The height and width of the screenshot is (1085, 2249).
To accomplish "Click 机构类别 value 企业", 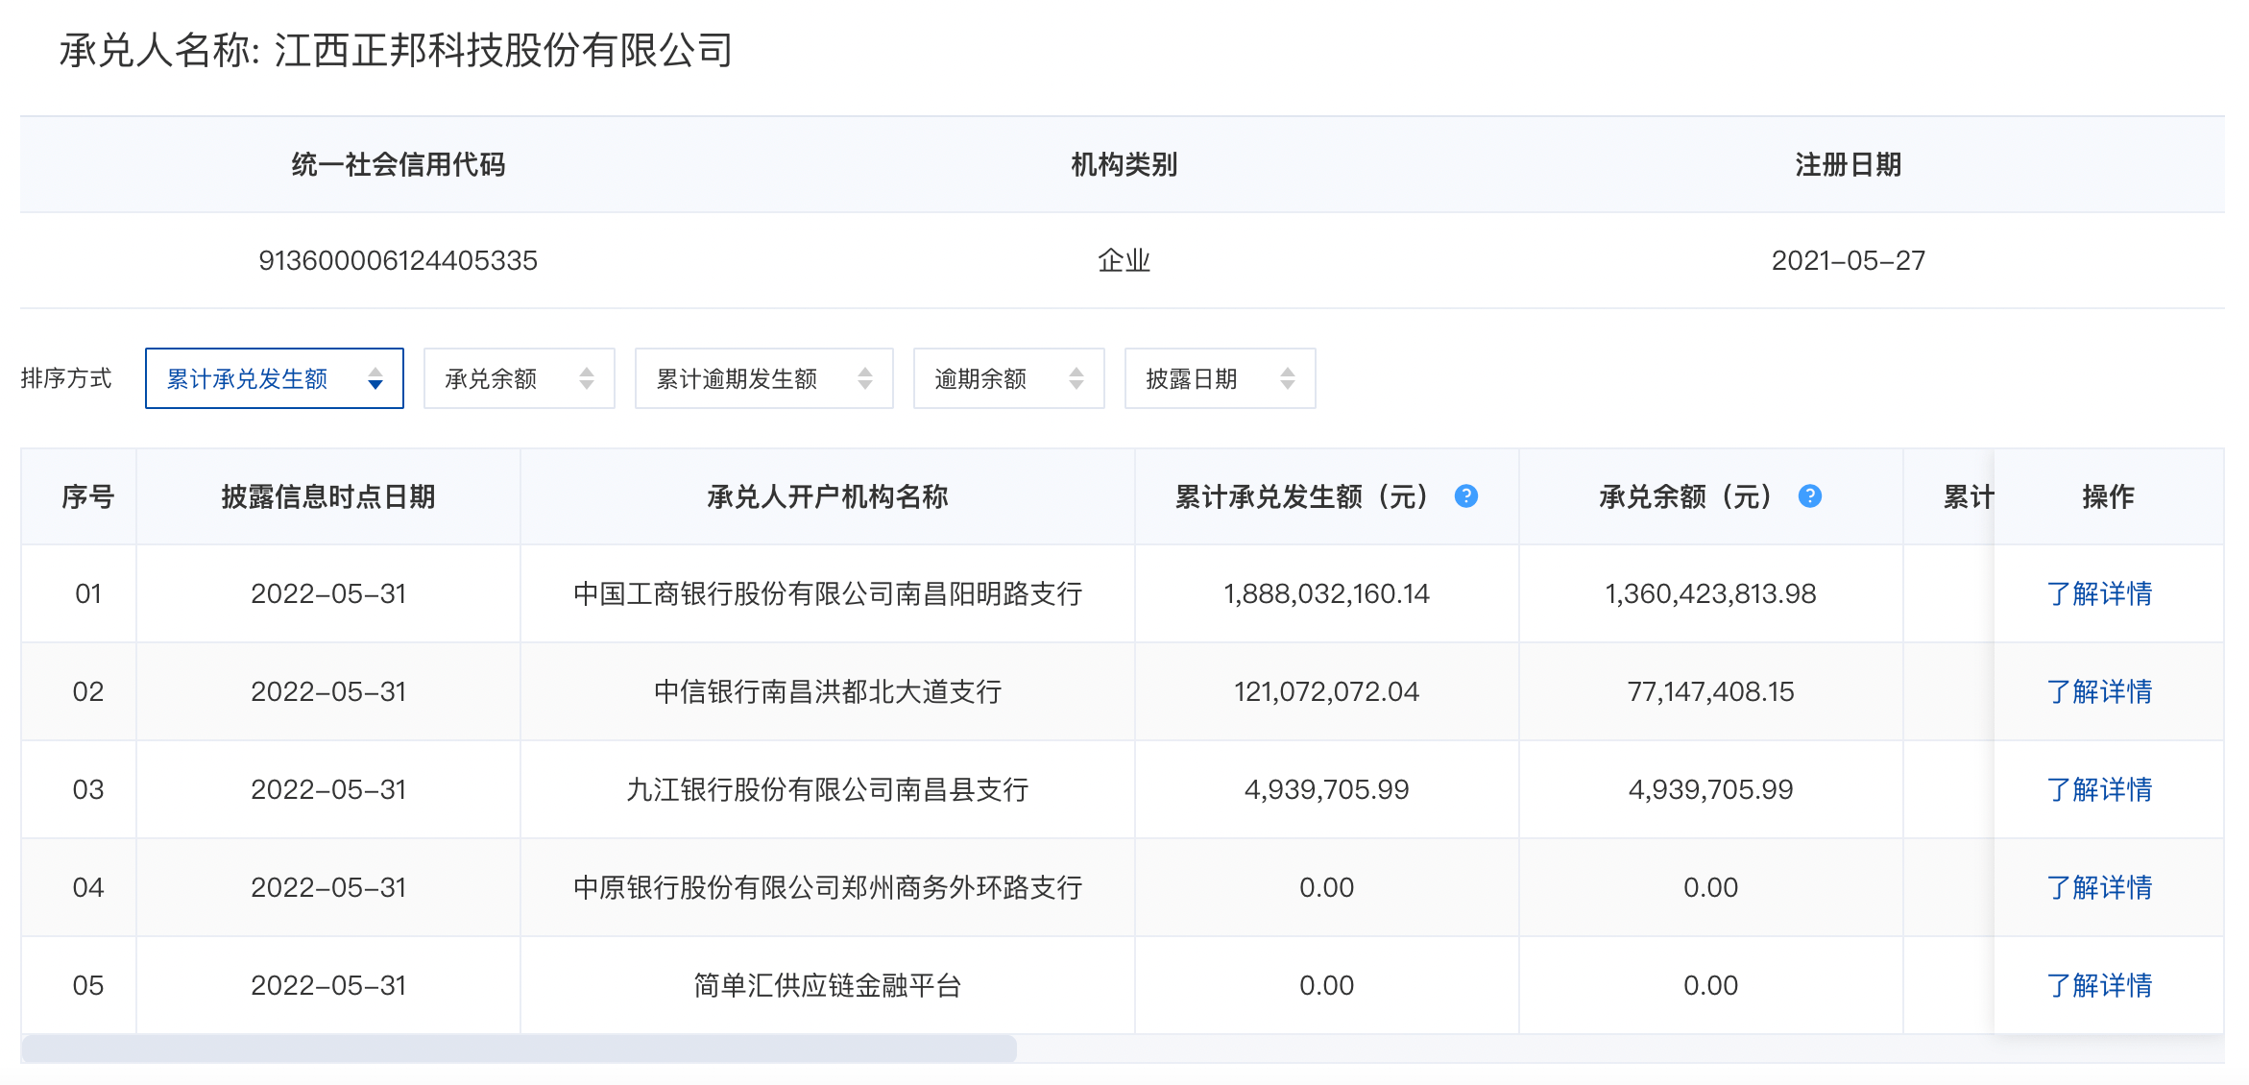I will (x=1124, y=260).
